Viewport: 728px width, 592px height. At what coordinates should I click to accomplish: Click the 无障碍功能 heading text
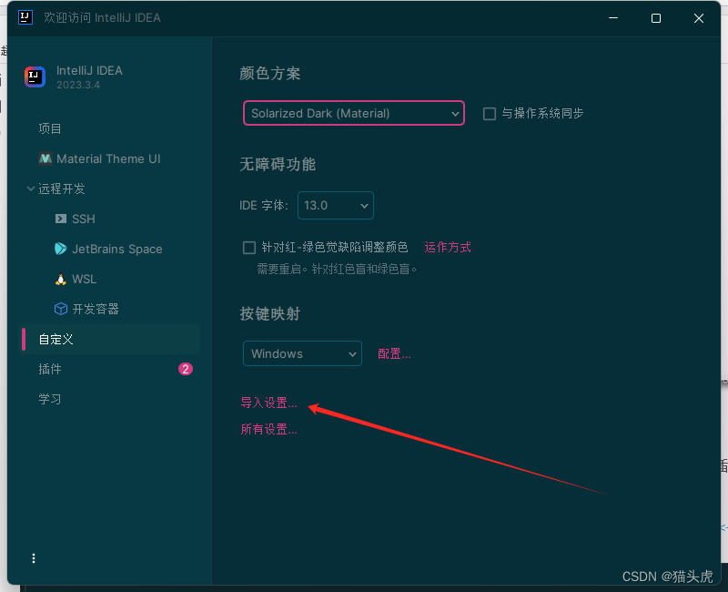[278, 165]
